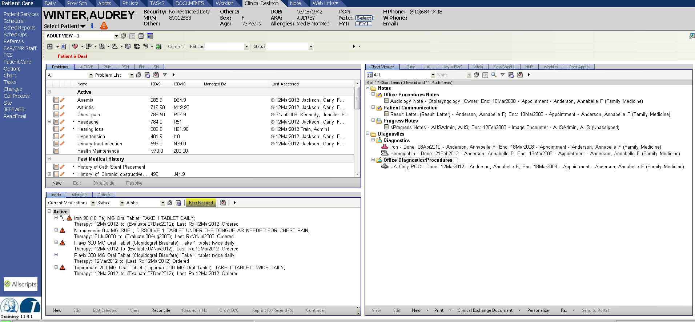Switch to the TASKS top tab
This screenshot has width=695, height=322.
[157, 3]
